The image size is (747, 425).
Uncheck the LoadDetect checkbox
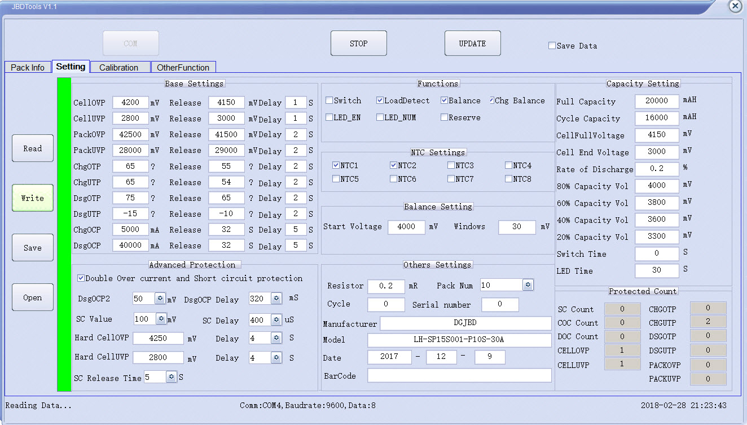tap(380, 100)
